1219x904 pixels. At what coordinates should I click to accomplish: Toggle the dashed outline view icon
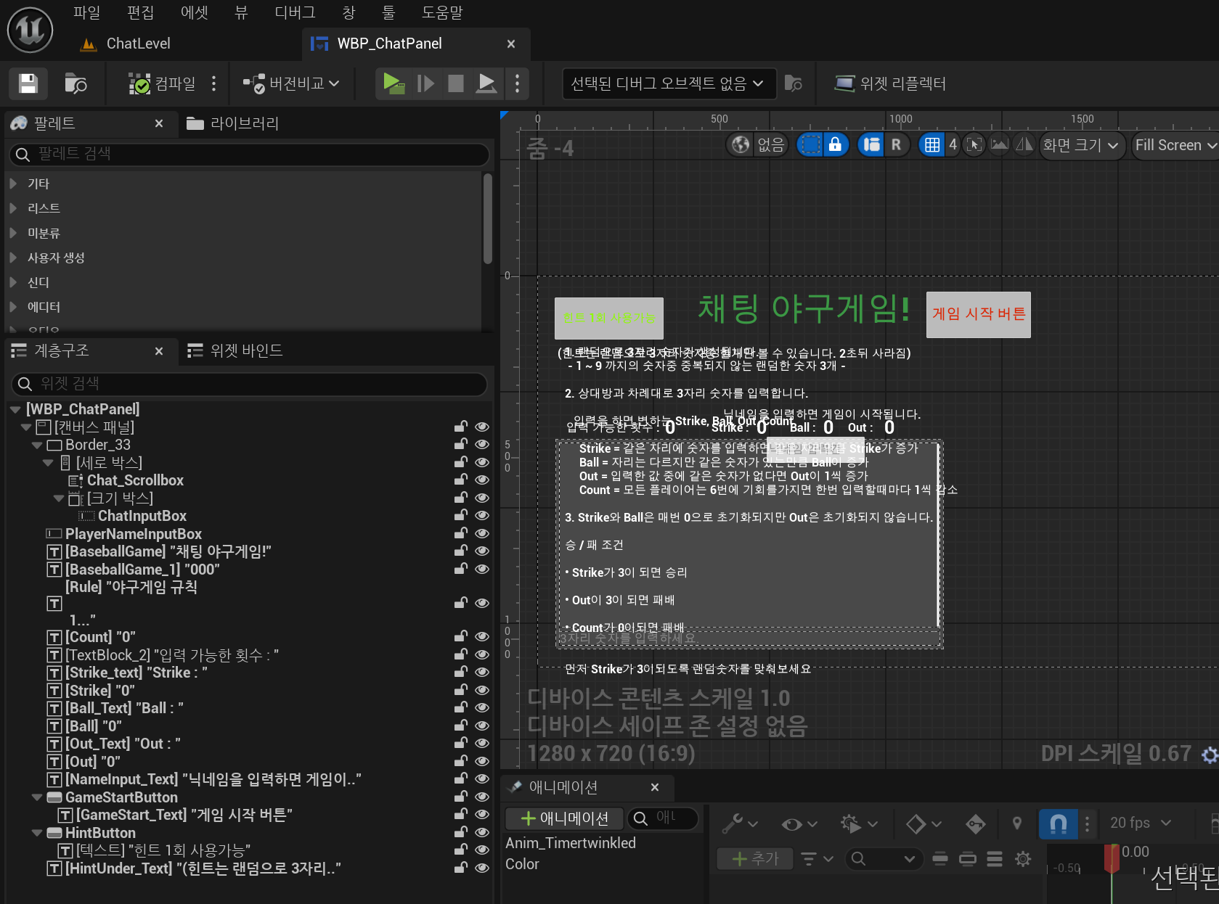tap(810, 144)
